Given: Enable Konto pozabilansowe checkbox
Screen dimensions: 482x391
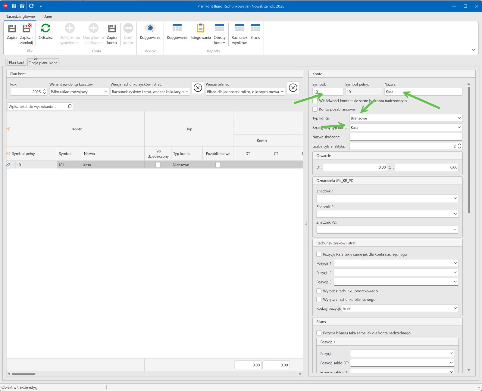Looking at the screenshot, I should tap(315, 109).
